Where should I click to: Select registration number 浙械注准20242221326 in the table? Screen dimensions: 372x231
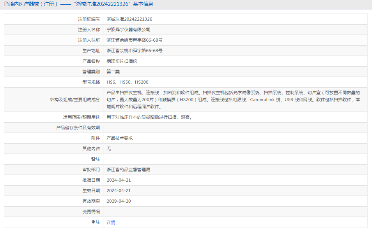129,19
